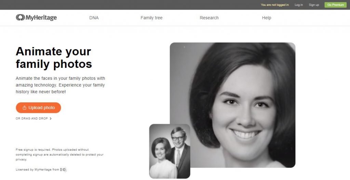
Task: Click the OR DRAG AND DROP text
Action: tap(32, 119)
